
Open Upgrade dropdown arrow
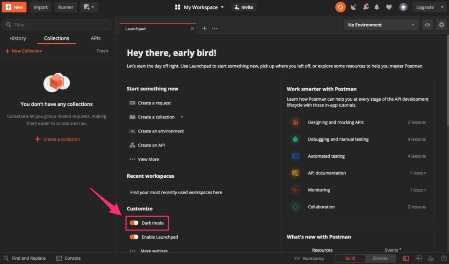click(442, 7)
